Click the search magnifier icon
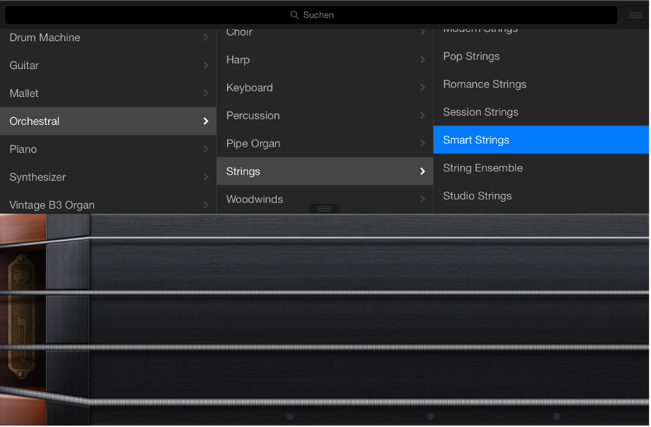Viewport: 651px width, 427px height. coord(294,15)
